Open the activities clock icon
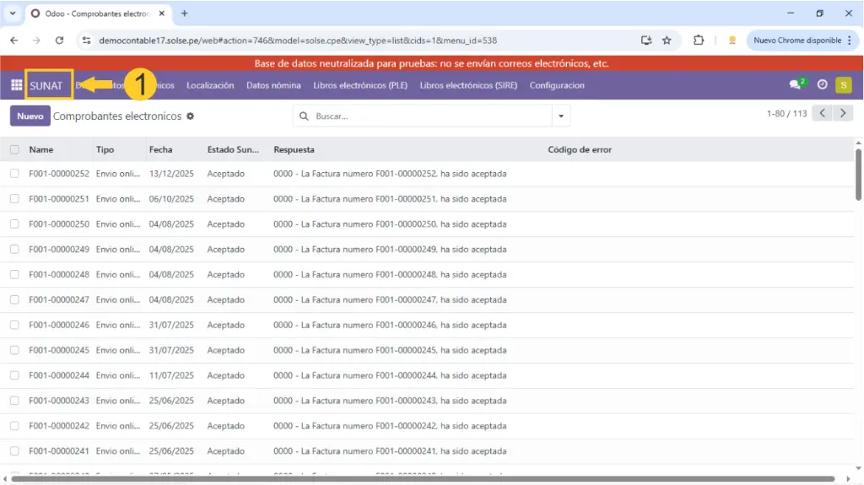This screenshot has height=485, width=864. pos(822,85)
